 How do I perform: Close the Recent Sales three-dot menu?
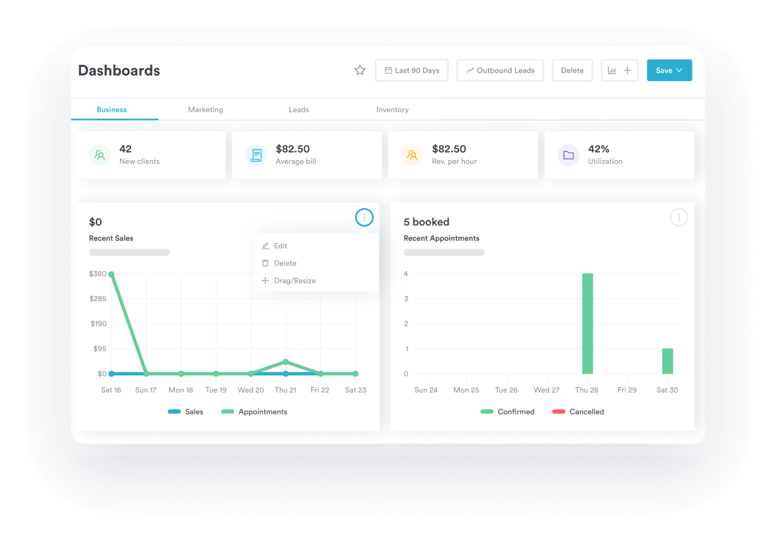(x=364, y=218)
